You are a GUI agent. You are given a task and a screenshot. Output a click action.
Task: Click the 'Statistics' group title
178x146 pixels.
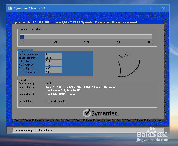[25, 51]
